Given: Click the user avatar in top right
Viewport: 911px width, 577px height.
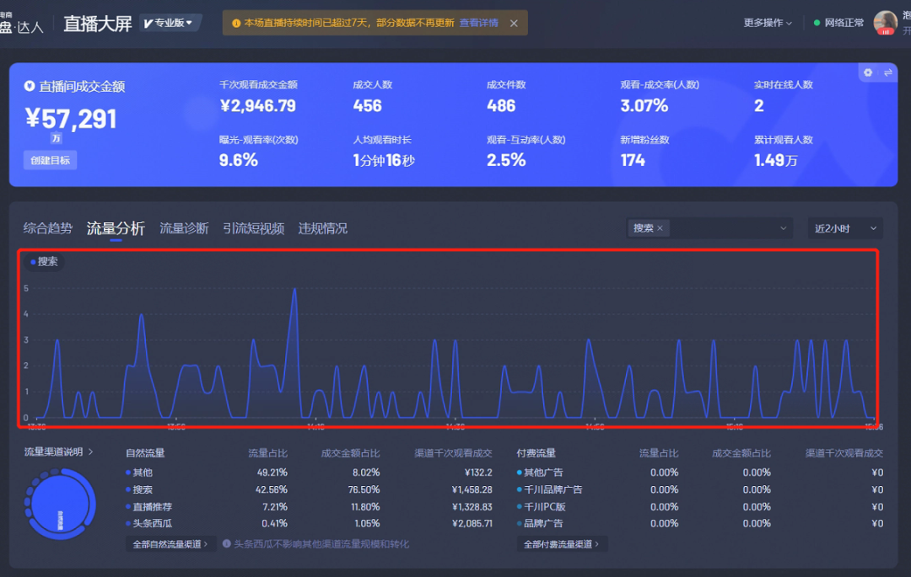Looking at the screenshot, I should pos(885,23).
